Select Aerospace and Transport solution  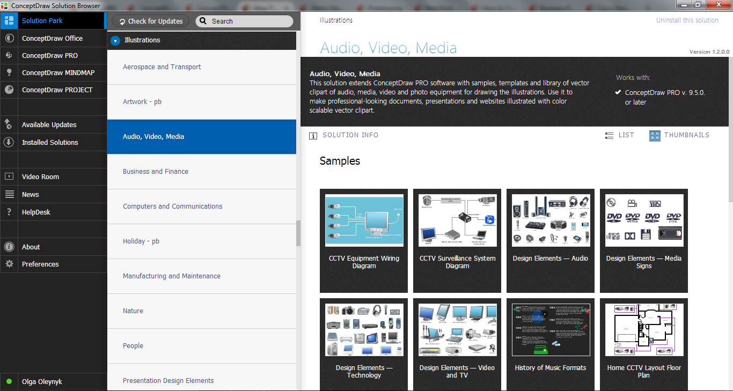point(202,67)
